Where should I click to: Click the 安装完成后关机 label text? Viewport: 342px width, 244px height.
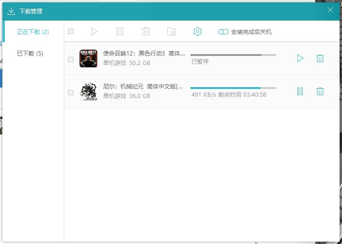click(251, 32)
